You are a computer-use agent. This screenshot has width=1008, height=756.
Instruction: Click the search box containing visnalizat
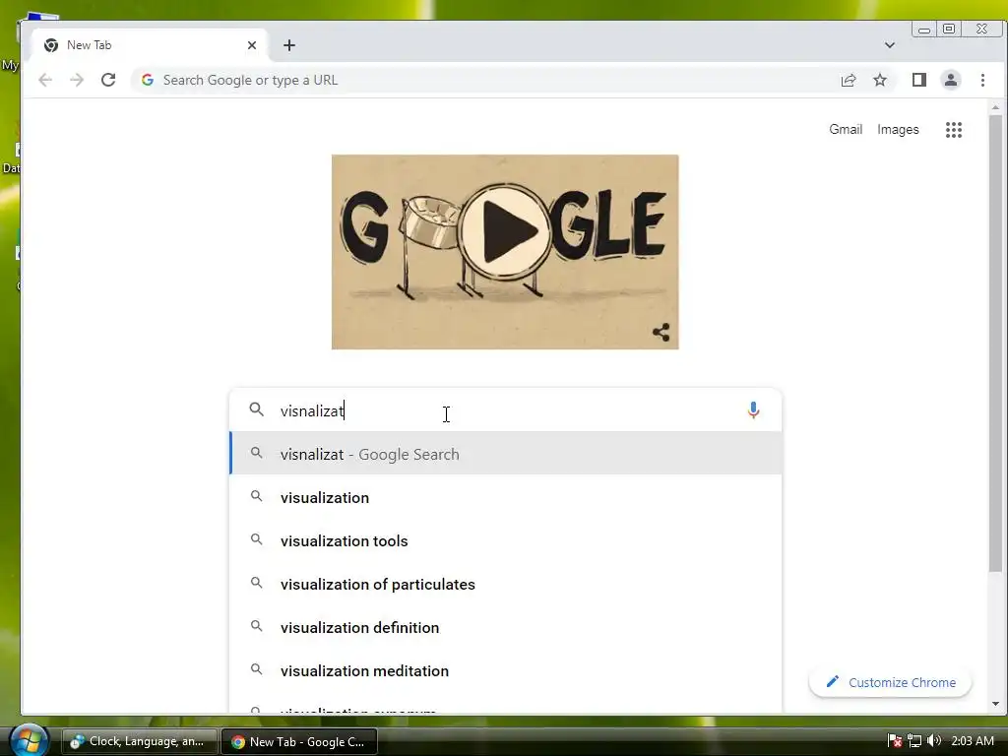click(505, 410)
